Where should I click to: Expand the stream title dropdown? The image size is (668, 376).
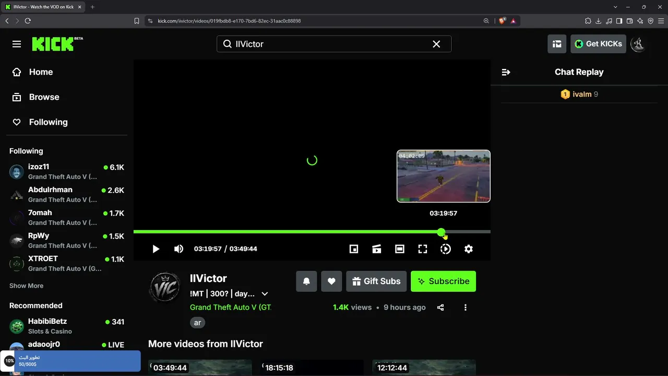pos(265,294)
